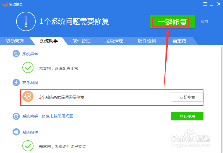Viewport: 223px width, 153px height.
Task: Click the exclamation warning circle icon
Action: [x=26, y=21]
